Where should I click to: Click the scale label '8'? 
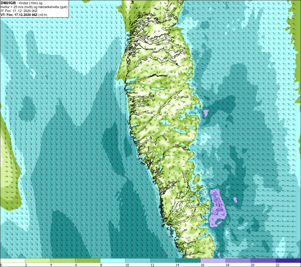[101, 265]
